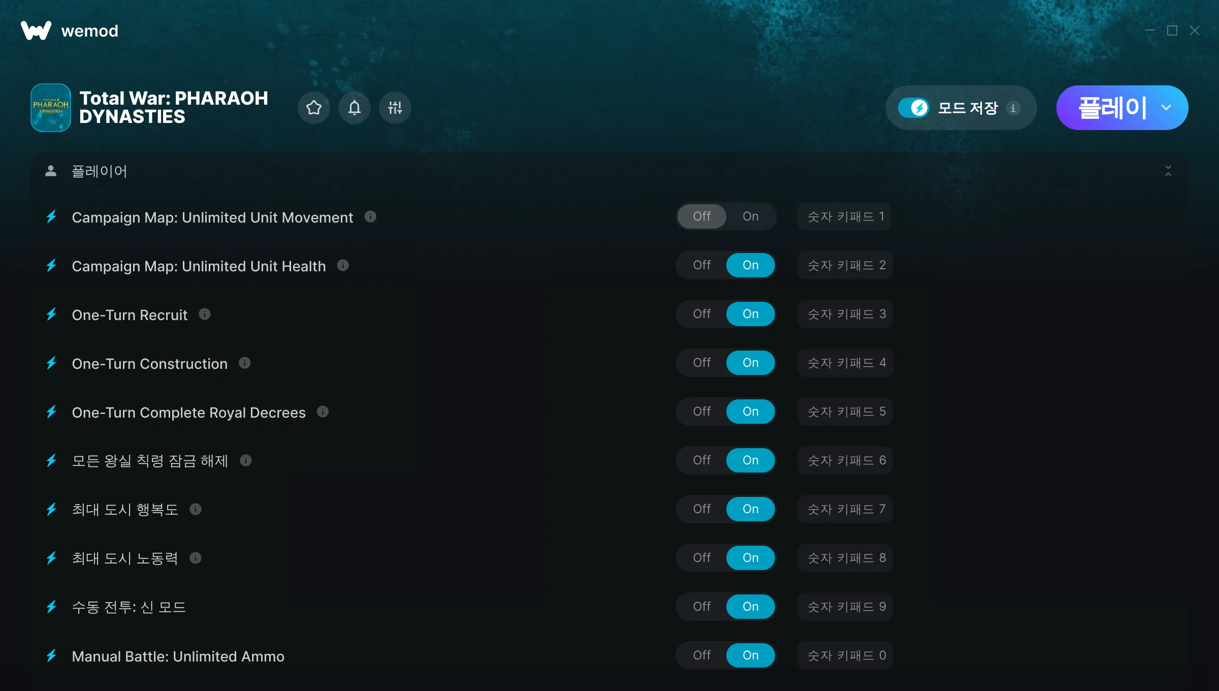1219x691 pixels.
Task: Toggle the 모드 저장 switch
Action: 913,108
